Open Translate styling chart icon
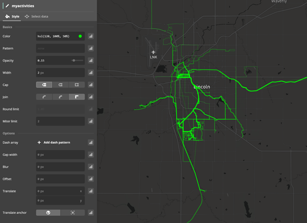 (91, 191)
